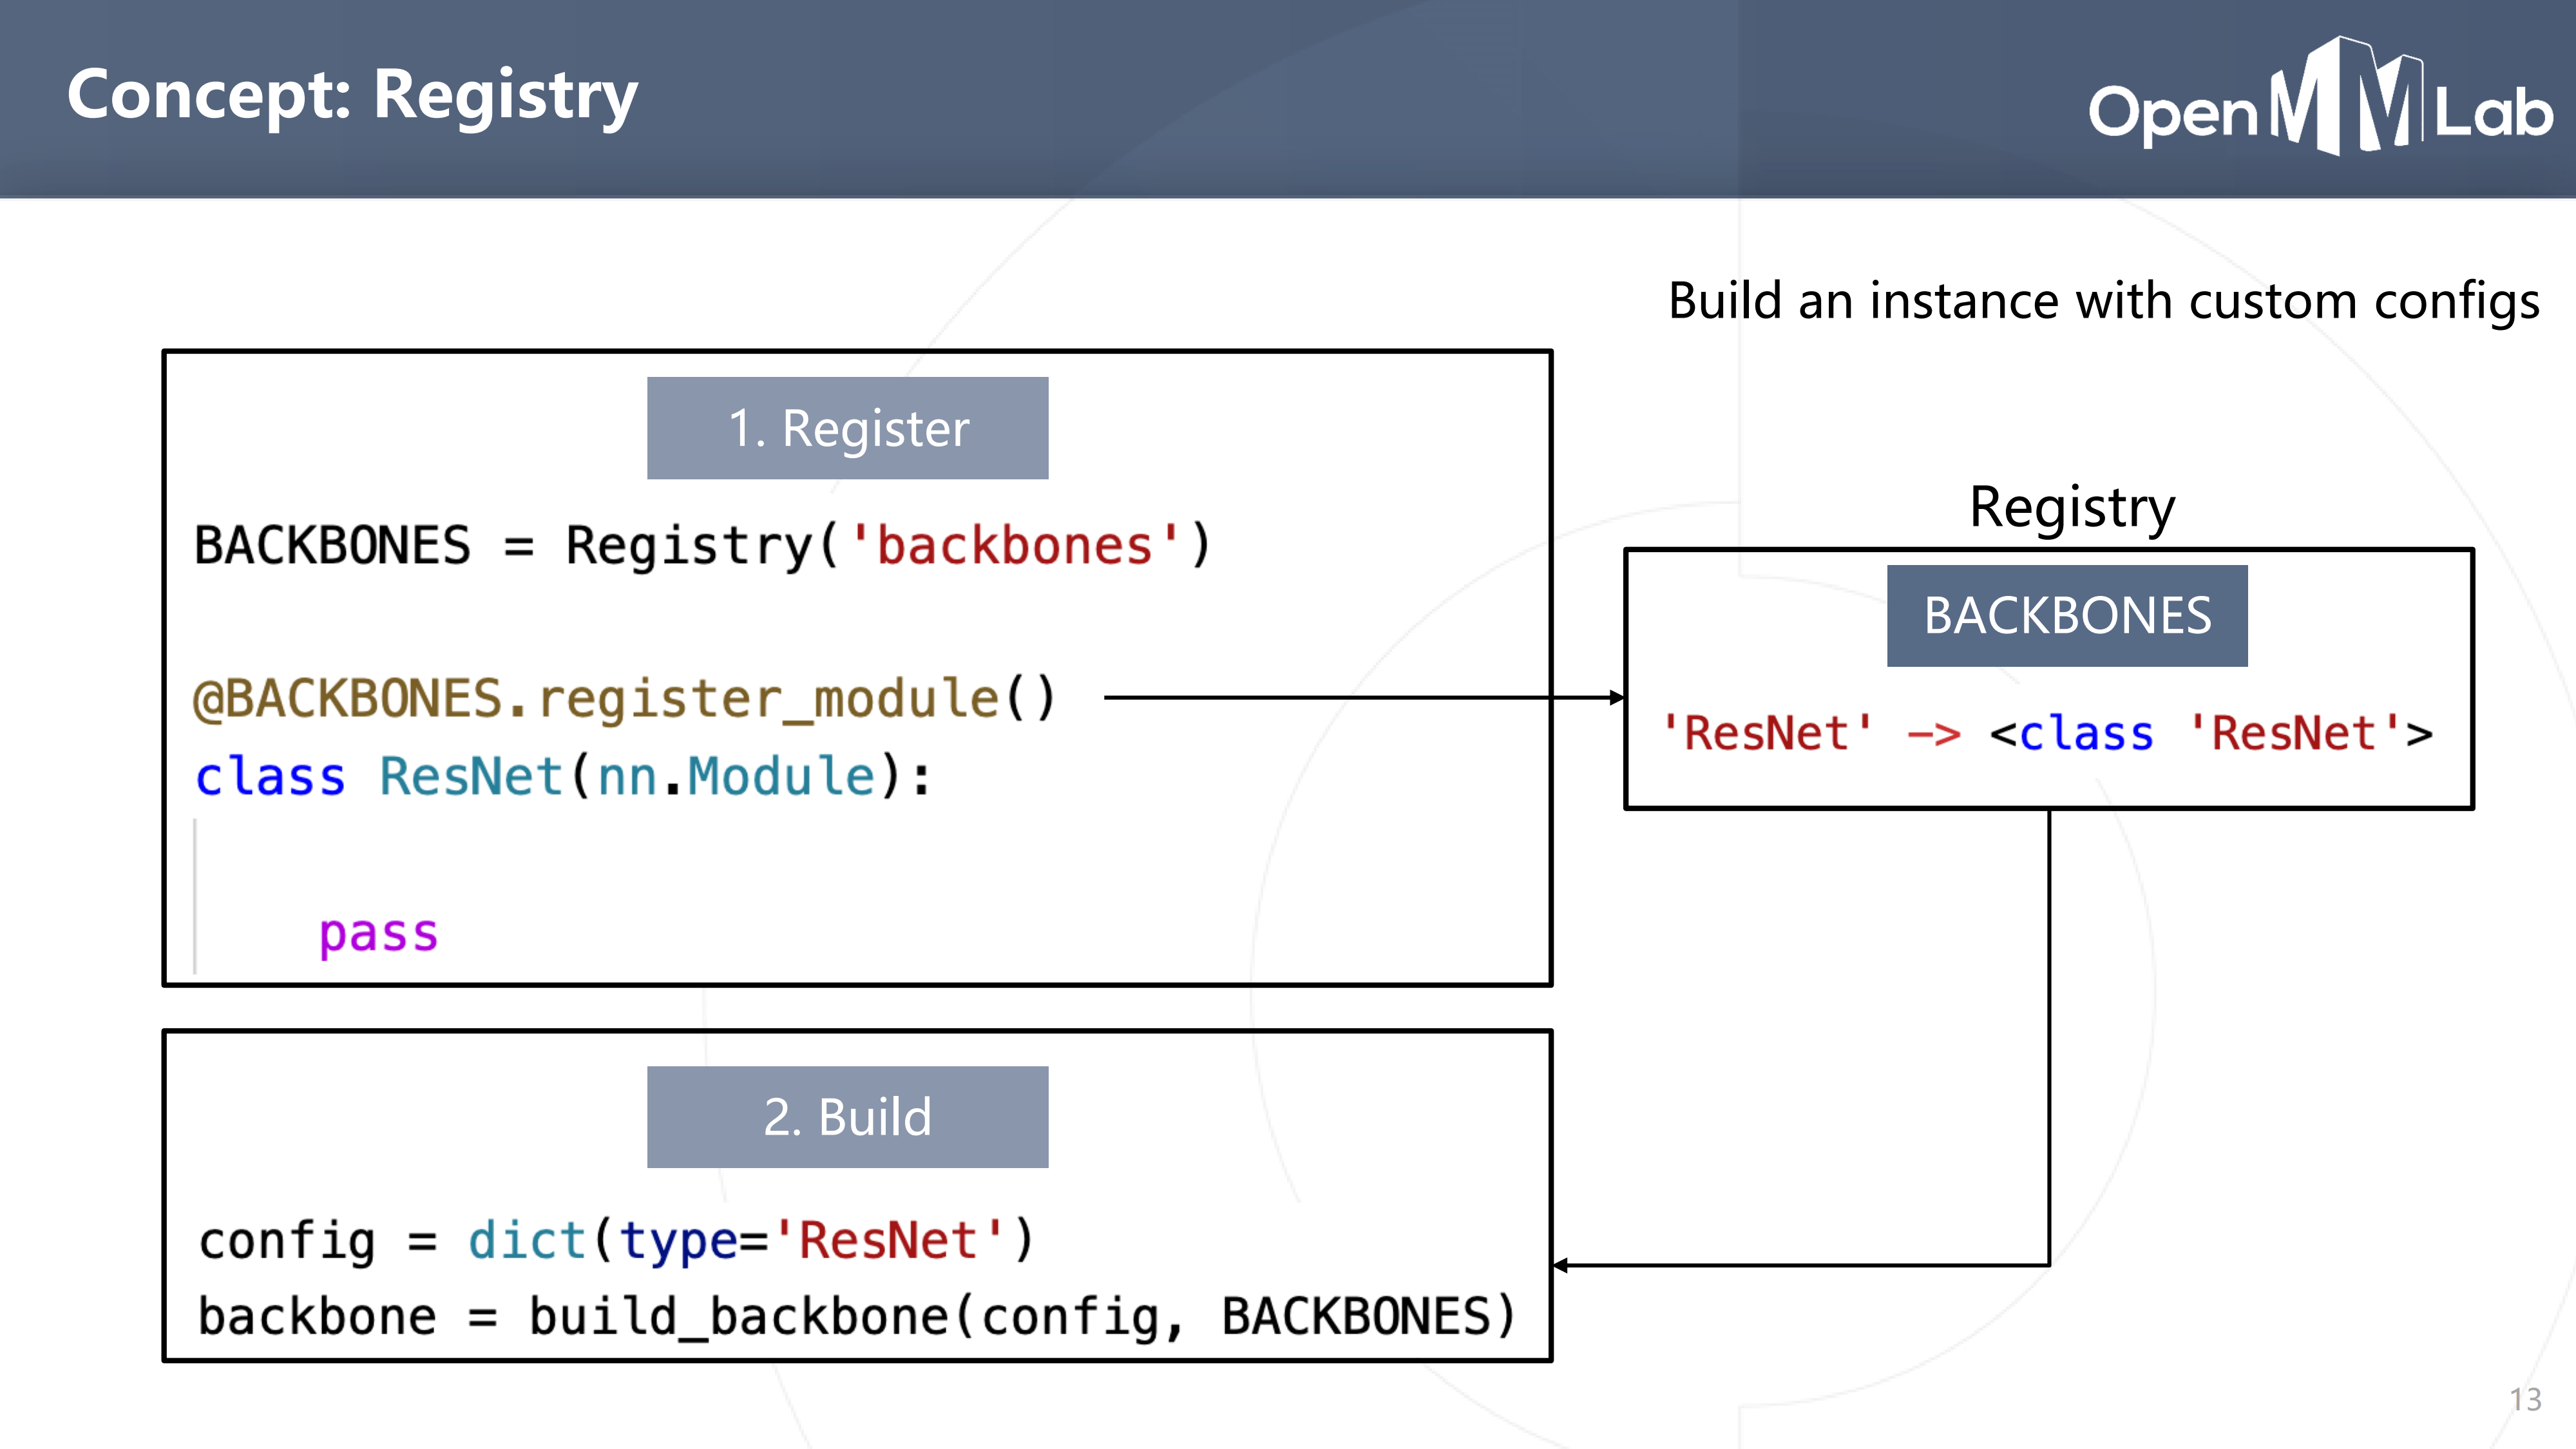Click the BACKBONES registry label box

(2067, 615)
